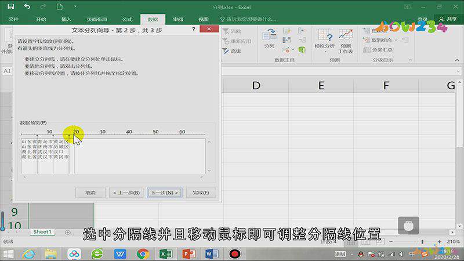Open Chrome from the taskbar

[143, 254]
